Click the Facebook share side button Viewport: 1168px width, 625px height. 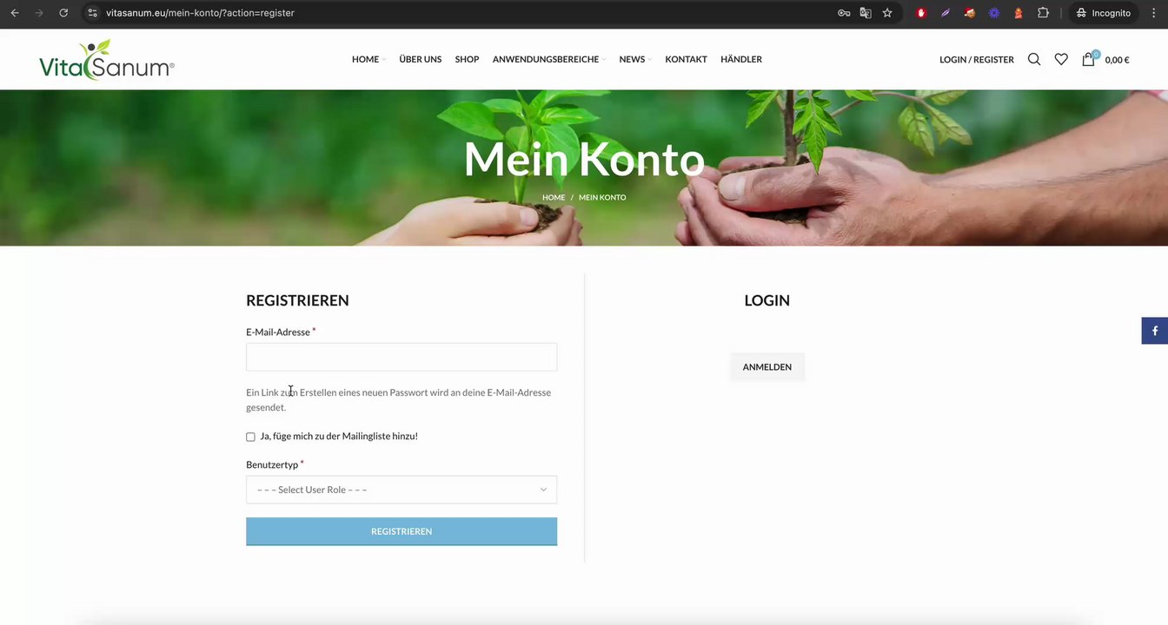(x=1155, y=331)
